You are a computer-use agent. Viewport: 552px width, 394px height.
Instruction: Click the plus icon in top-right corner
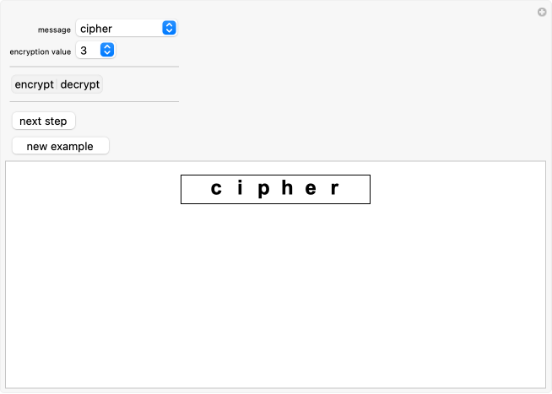tap(542, 12)
